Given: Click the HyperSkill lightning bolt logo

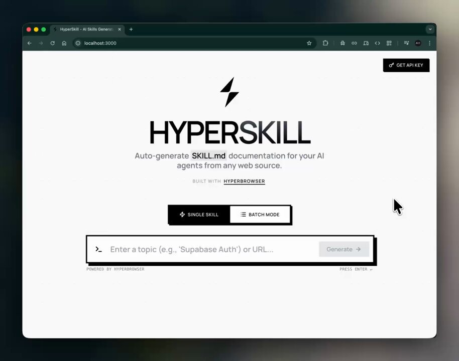Looking at the screenshot, I should point(229,92).
